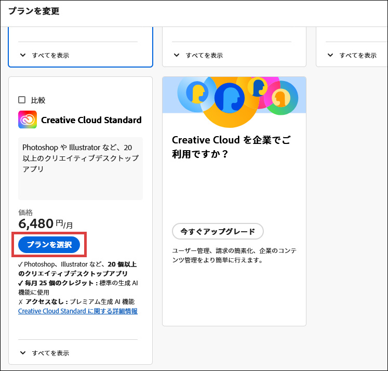388x371 pixels.
Task: Click the 6,480 円/月 price text
Action: (x=46, y=224)
